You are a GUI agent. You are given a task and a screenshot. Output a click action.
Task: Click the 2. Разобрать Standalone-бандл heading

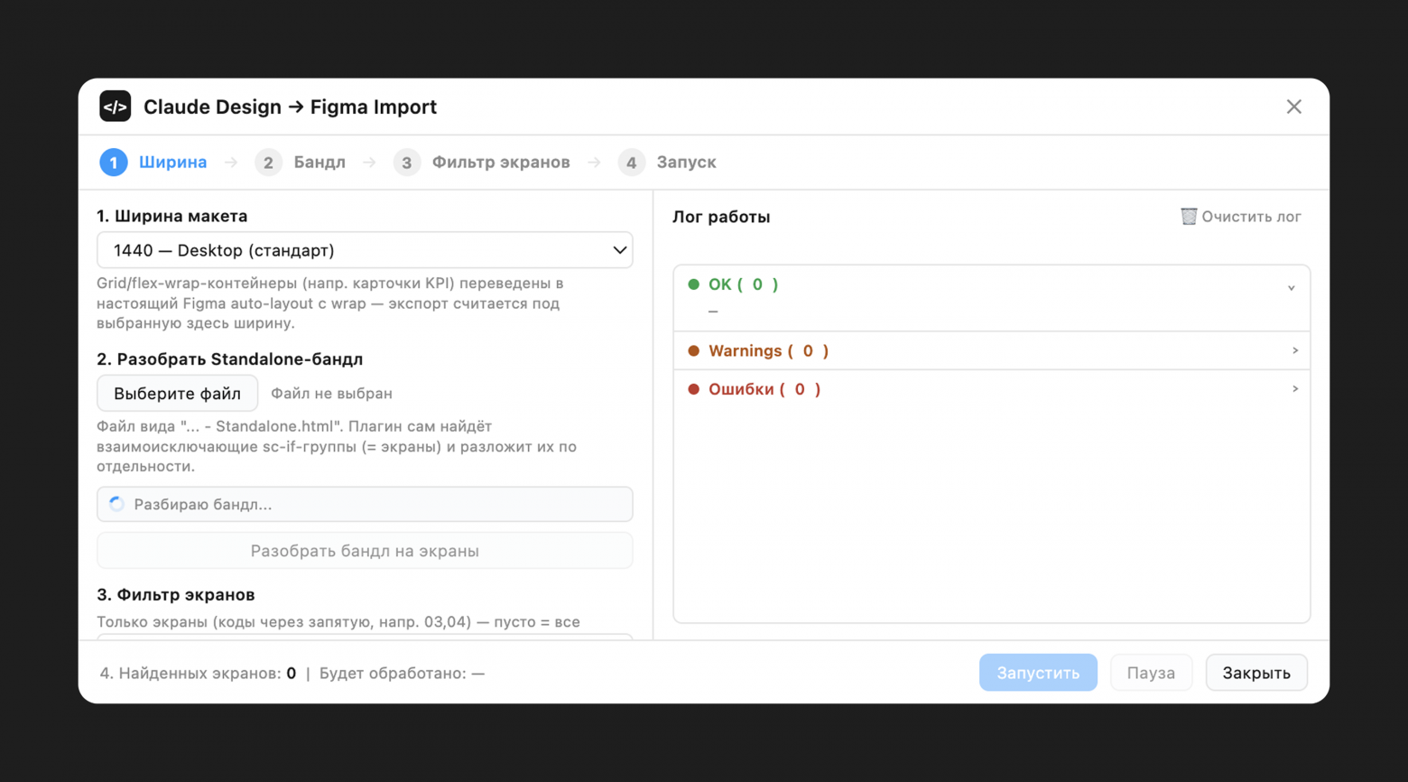[229, 359]
